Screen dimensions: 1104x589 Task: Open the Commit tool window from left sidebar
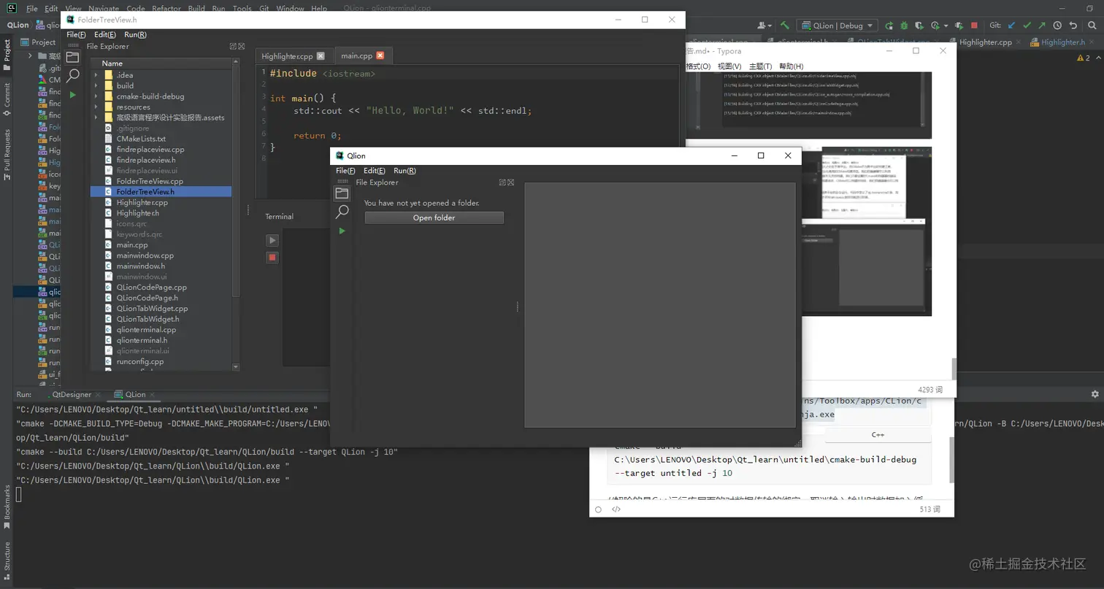point(7,100)
